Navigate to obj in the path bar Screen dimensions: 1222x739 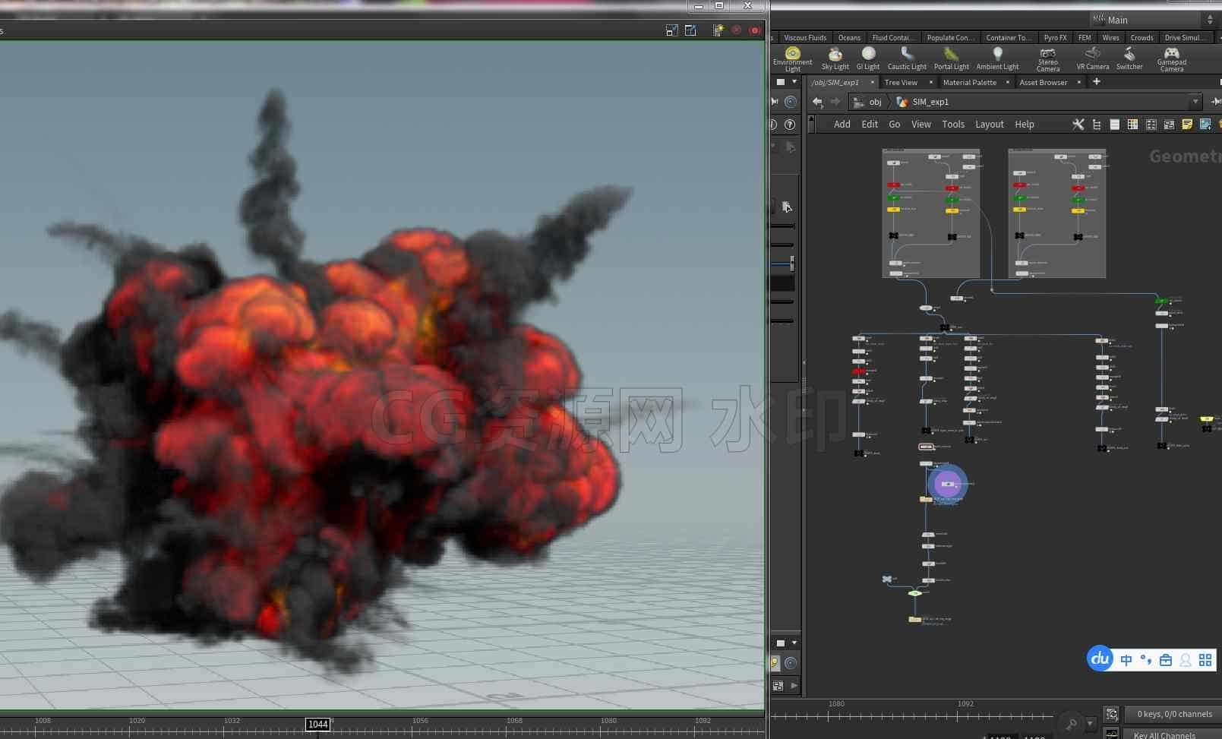pos(875,102)
